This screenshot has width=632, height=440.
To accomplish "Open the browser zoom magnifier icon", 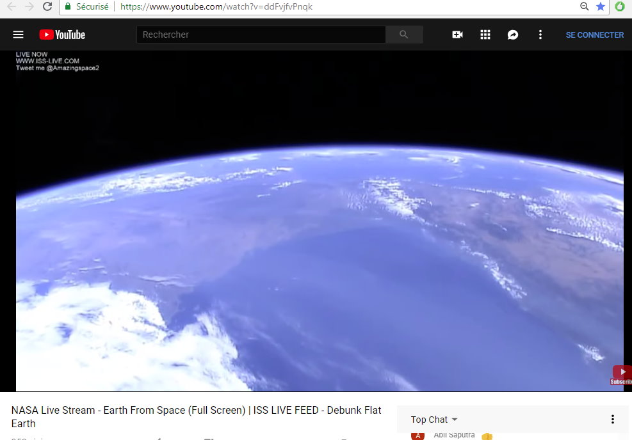I will pos(584,6).
